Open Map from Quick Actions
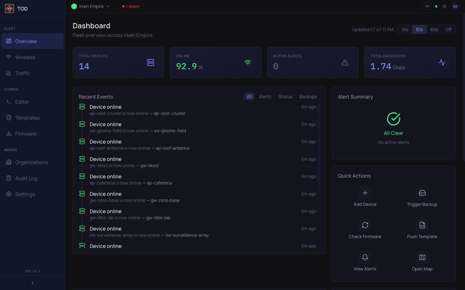 (422, 257)
